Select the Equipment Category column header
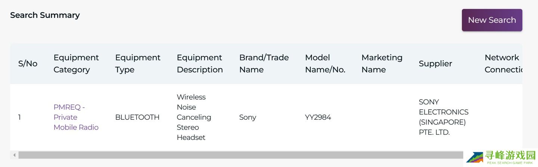 pos(76,64)
